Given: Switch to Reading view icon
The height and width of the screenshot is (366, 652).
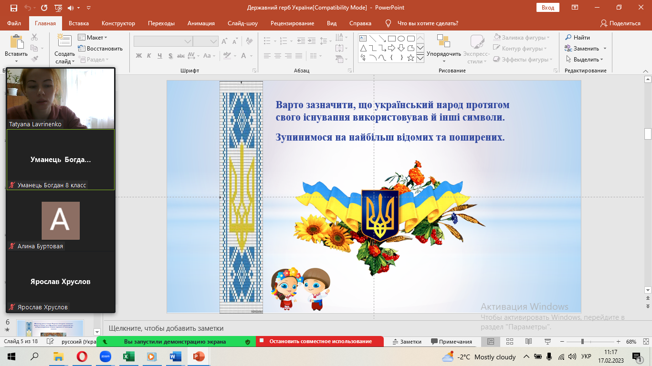Looking at the screenshot, I should pos(528,342).
